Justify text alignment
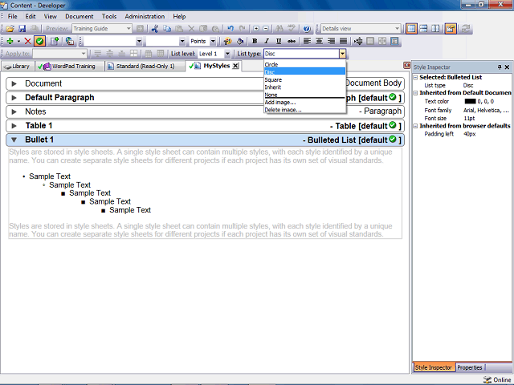Viewport: 514px width, 385px height. point(343,41)
